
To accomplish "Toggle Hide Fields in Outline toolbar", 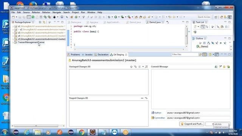I will point(213,43).
